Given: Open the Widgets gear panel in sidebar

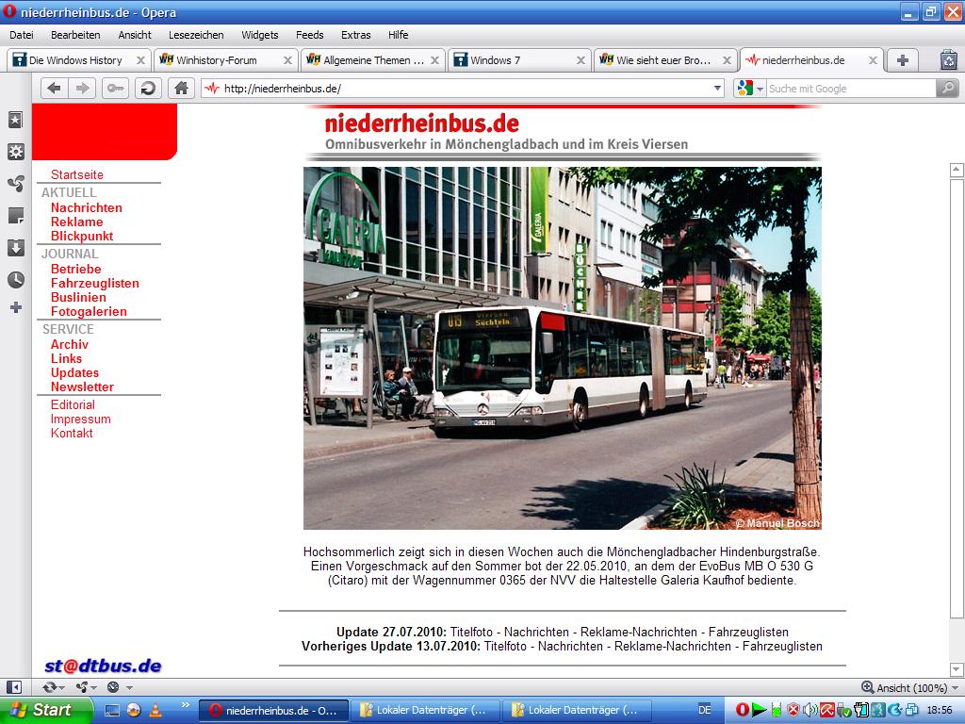Looking at the screenshot, I should (15, 152).
